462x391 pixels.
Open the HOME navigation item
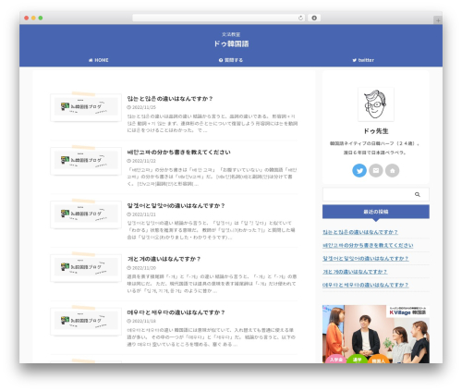tap(99, 60)
